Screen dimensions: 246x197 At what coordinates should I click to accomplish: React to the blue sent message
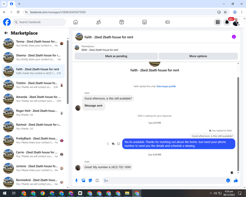coord(119,144)
